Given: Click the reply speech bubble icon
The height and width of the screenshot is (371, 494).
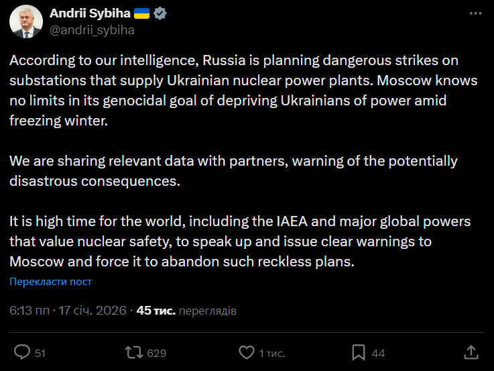Looking at the screenshot, I should point(22,352).
